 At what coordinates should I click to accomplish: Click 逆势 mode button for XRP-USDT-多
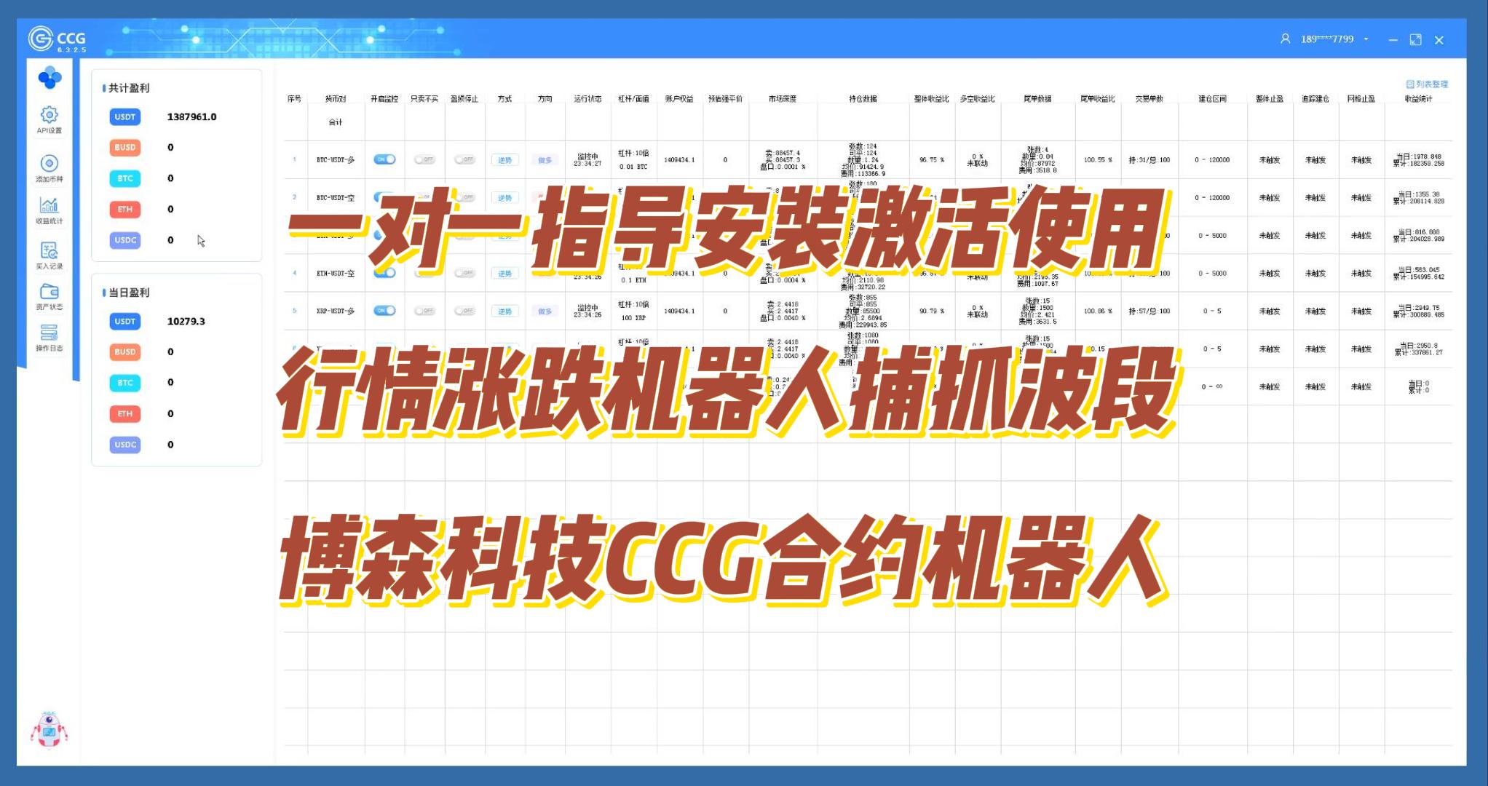tap(505, 311)
